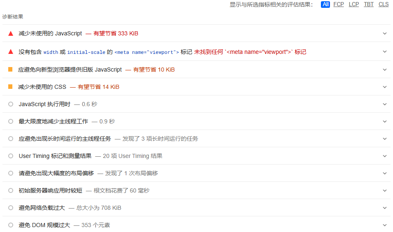Screen dimensions: 393x232
Task: Click the 20 项 User Timing 结果 text
Action: (x=133, y=156)
